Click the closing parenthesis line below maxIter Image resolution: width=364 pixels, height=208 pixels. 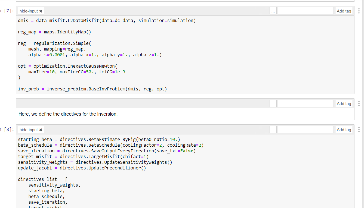[19, 78]
